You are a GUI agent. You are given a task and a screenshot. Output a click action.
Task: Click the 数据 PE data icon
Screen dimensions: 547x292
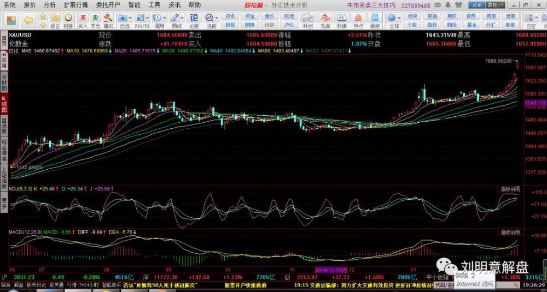[341, 21]
